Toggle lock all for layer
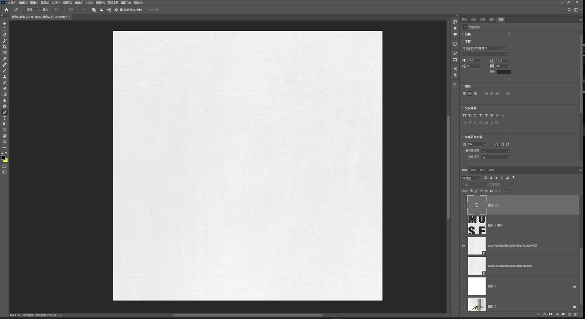Screen dimensions: 585x319 pos(491,191)
